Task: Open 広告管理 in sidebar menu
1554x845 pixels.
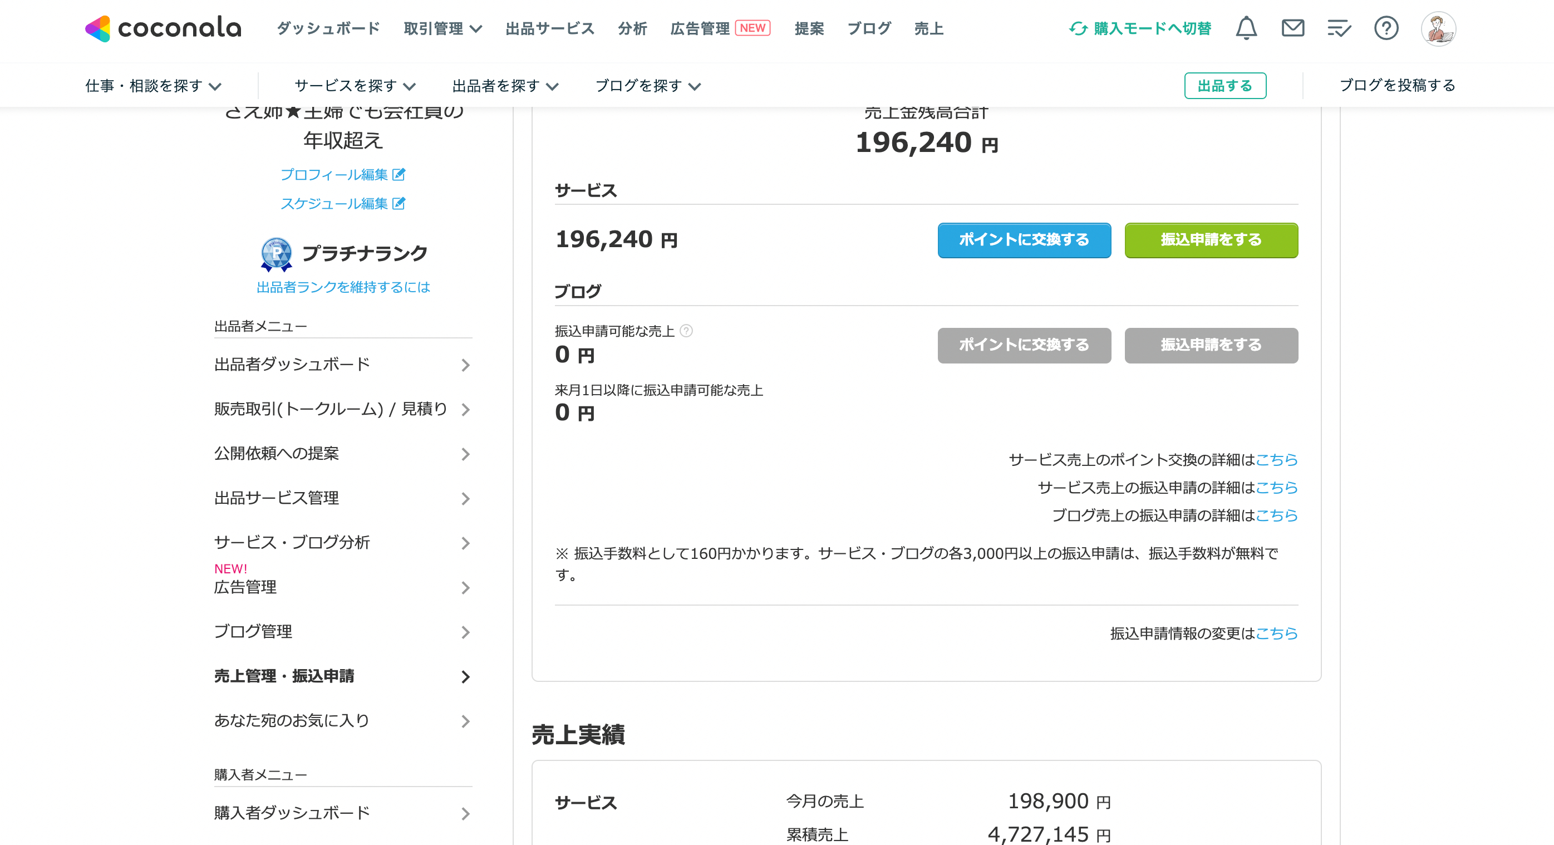Action: tap(343, 587)
